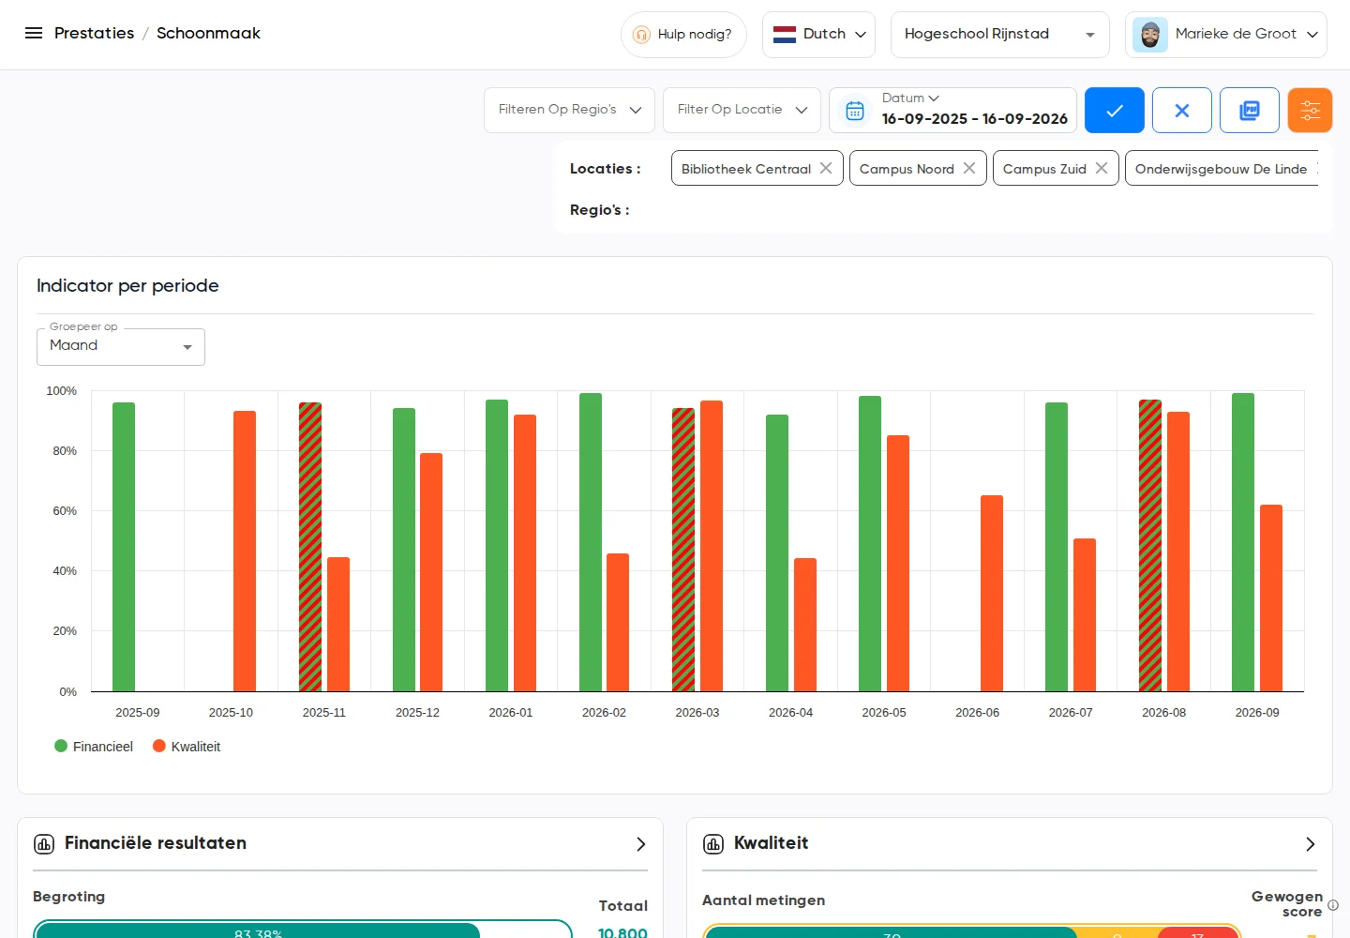Open the Hogeschool Rijnstad organisation dropdown
This screenshot has height=938, width=1350.
pos(1000,35)
